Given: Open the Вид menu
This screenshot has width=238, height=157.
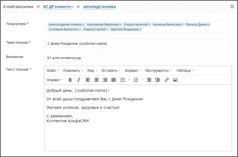Looking at the screenshot, I should point(92,70).
